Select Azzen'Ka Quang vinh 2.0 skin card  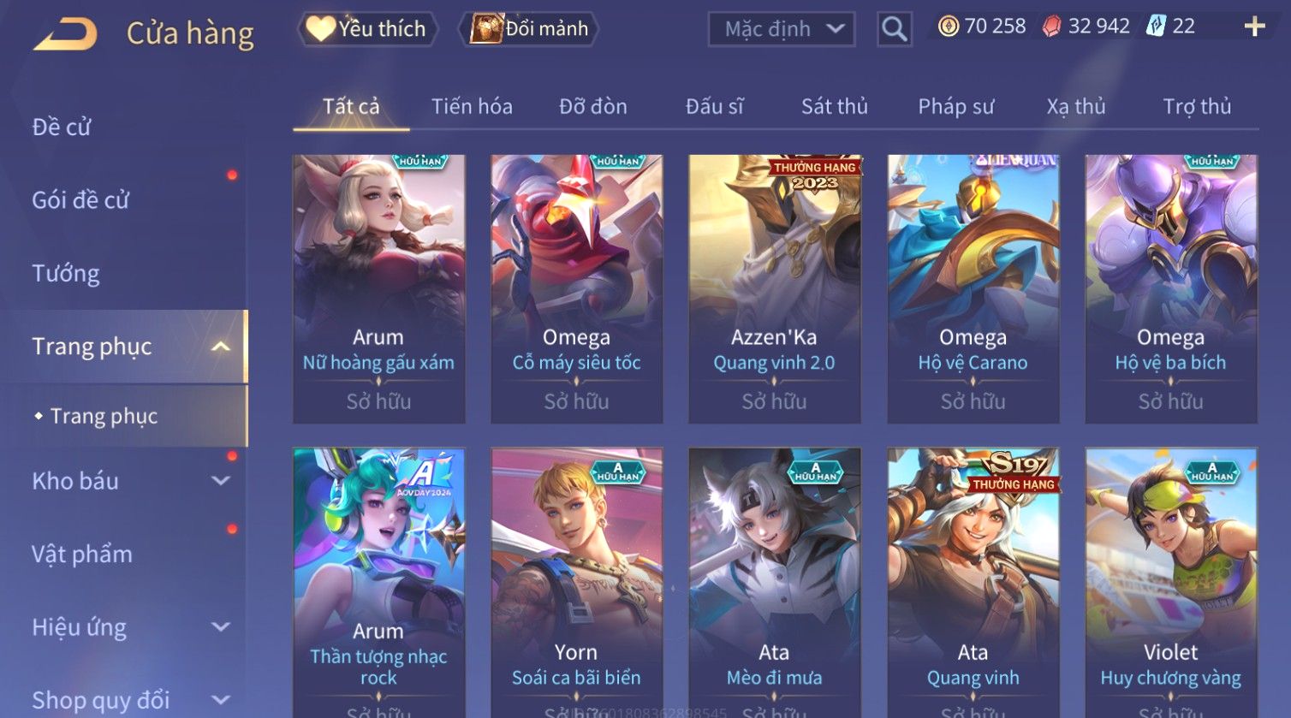pyautogui.click(x=775, y=289)
